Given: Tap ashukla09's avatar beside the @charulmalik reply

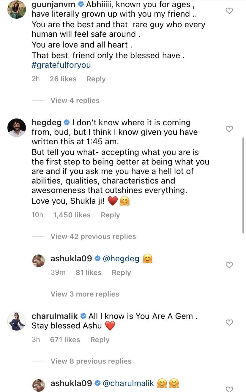Looking at the screenshot, I should pos(39,385).
